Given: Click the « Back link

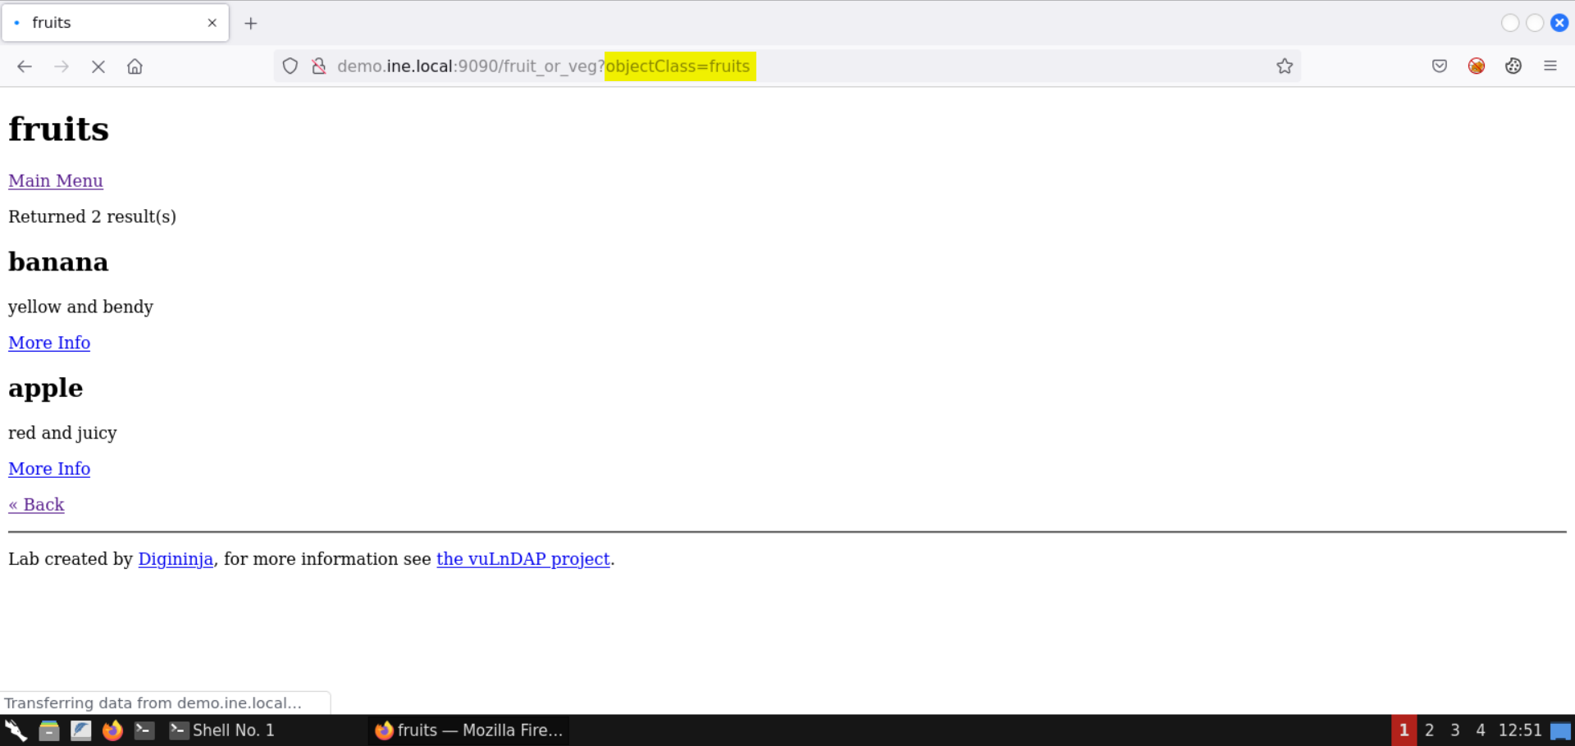Looking at the screenshot, I should click(x=36, y=505).
